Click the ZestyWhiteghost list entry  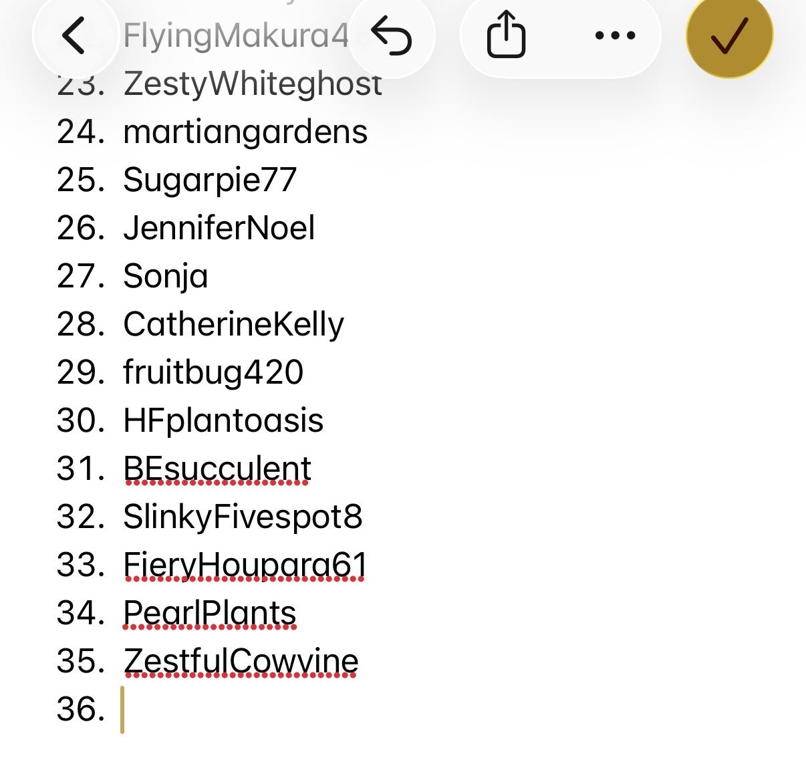pyautogui.click(x=253, y=85)
